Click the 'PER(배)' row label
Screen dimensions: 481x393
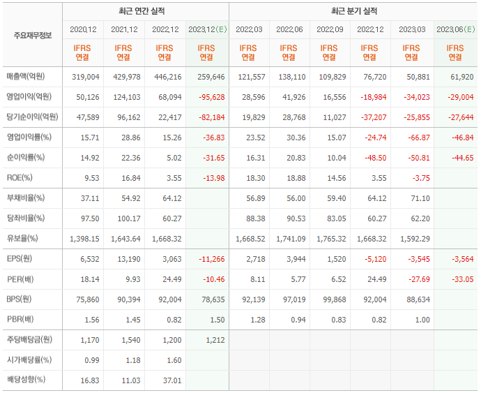[20, 279]
